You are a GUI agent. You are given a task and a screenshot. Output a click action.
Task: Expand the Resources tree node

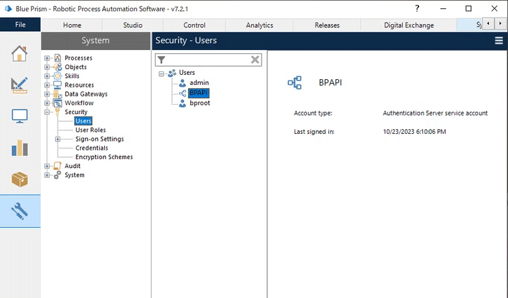click(47, 85)
